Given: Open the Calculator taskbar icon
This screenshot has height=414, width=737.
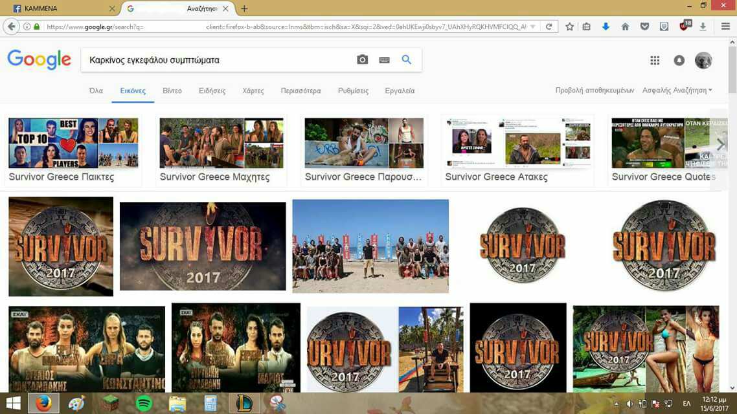Looking at the screenshot, I should (210, 404).
